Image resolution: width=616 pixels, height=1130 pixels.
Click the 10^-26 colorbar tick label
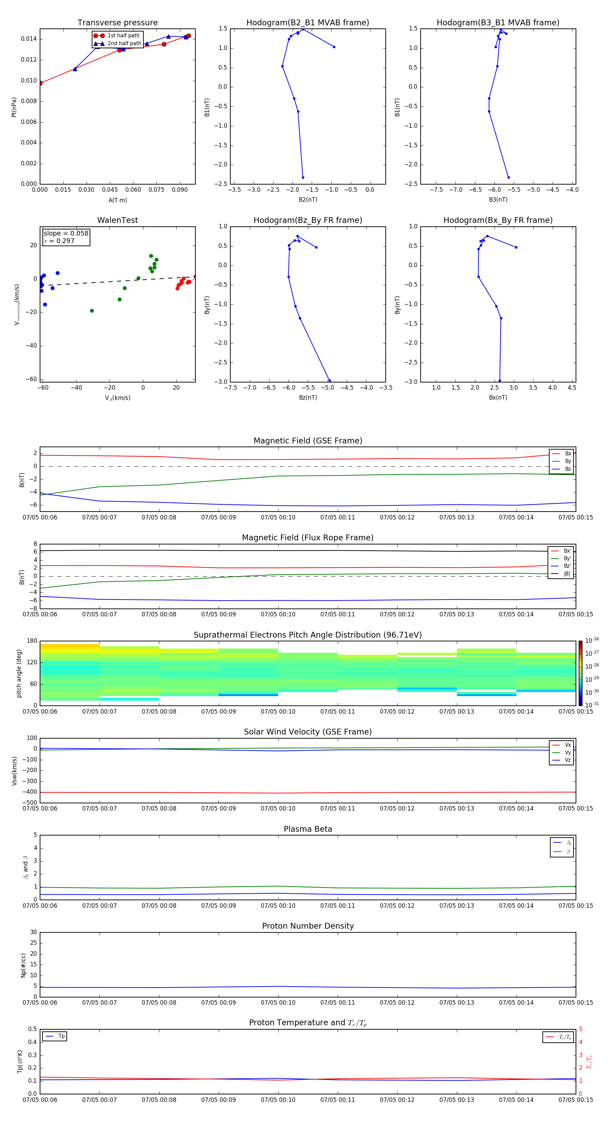point(592,640)
